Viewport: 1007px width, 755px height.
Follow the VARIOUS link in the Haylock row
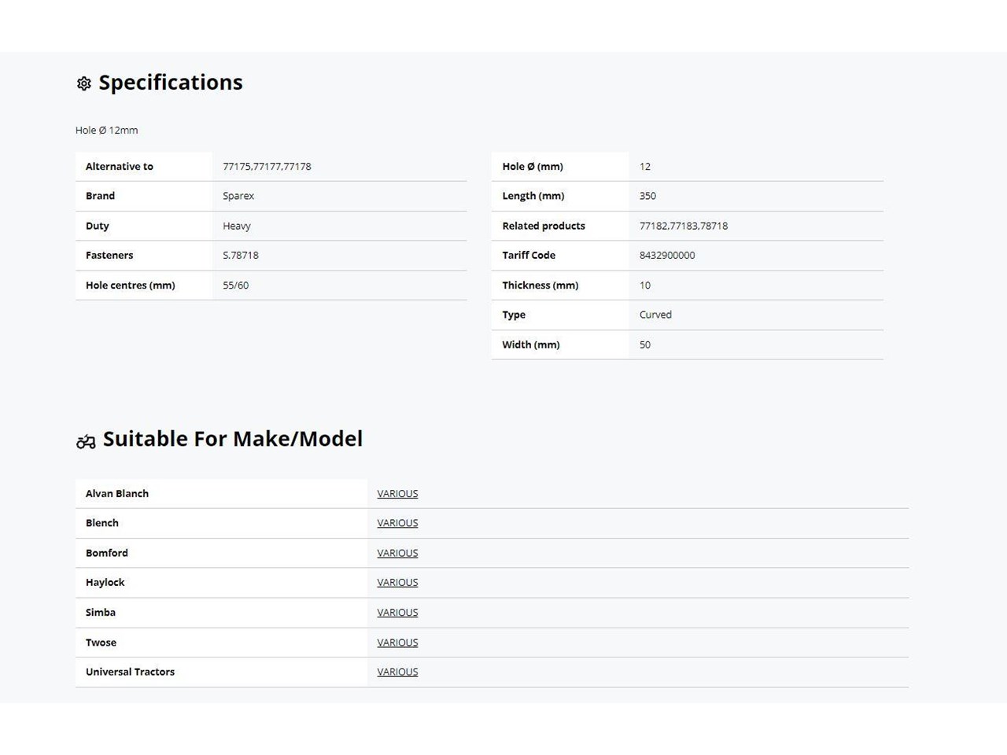pos(397,583)
